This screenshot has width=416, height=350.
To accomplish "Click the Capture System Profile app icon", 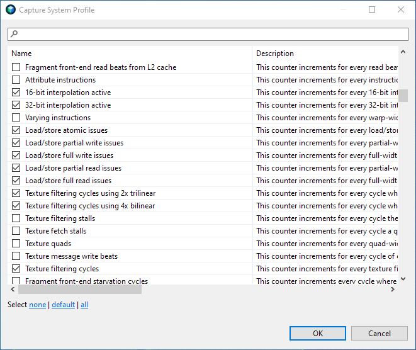I will click(x=10, y=9).
